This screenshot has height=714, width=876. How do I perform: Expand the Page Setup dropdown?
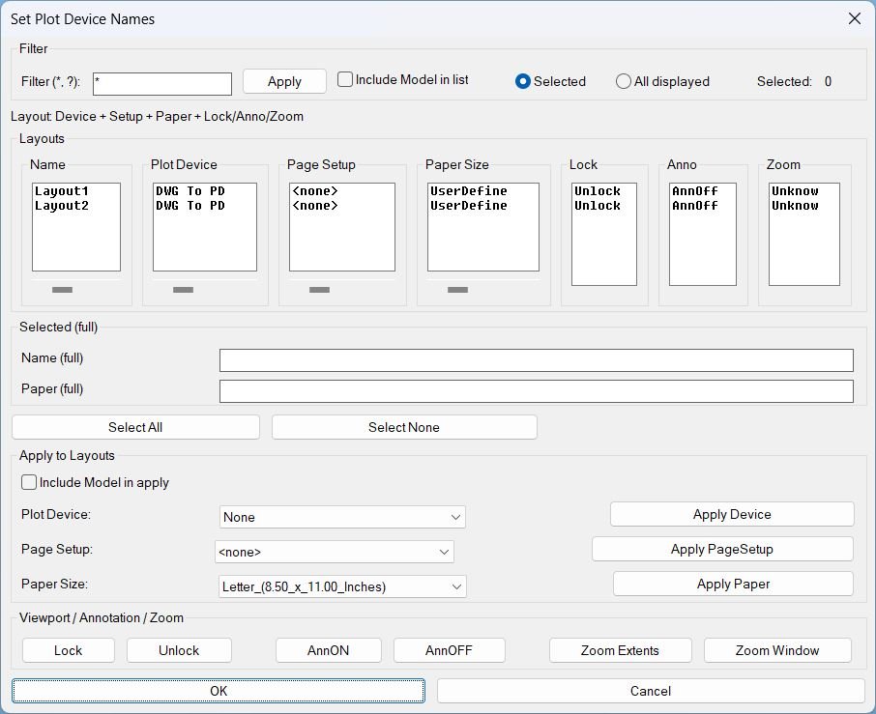334,552
